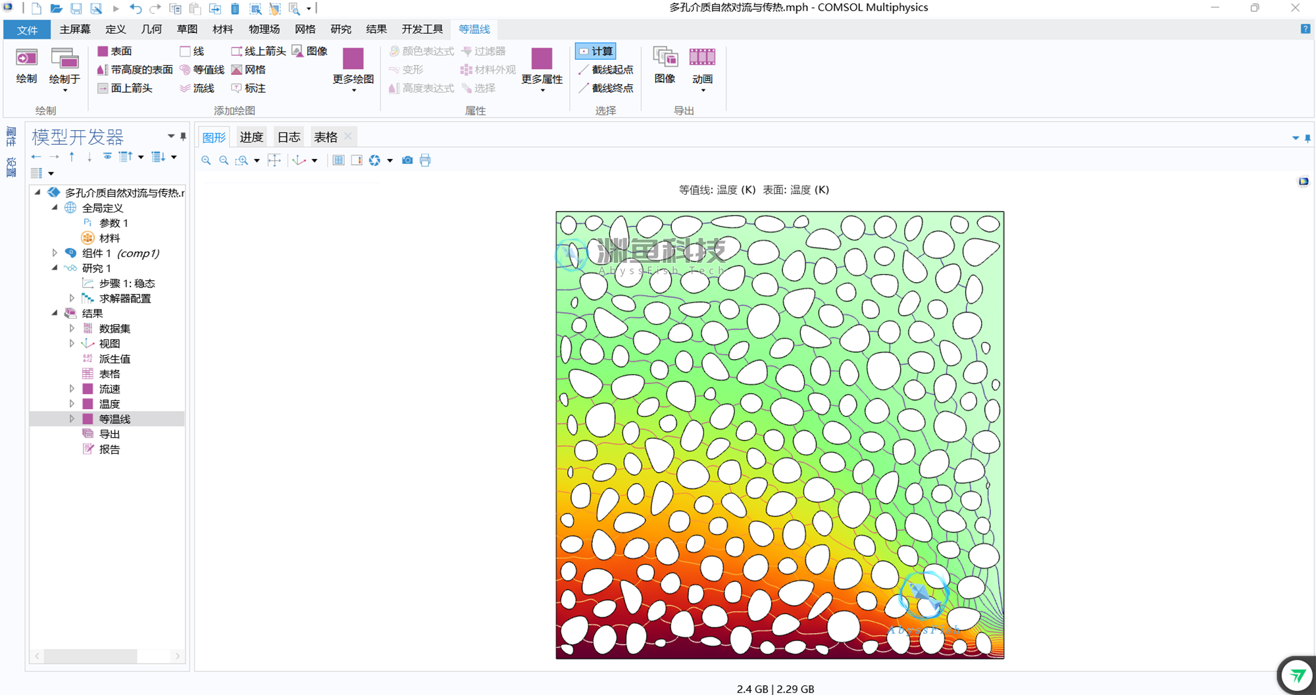Click the Undo arrow in the title toolbar
Image resolution: width=1316 pixels, height=695 pixels.
point(136,9)
